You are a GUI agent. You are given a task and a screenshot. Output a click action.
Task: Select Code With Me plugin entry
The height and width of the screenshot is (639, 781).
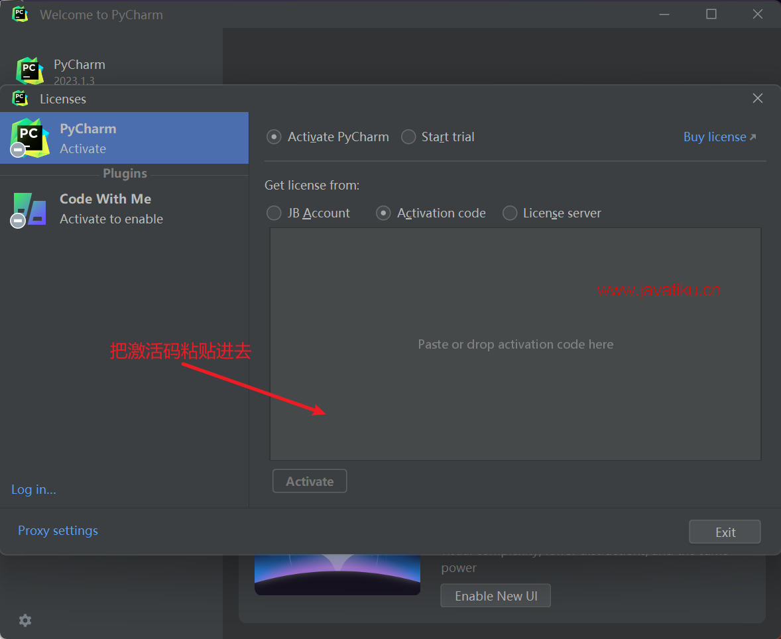click(125, 209)
